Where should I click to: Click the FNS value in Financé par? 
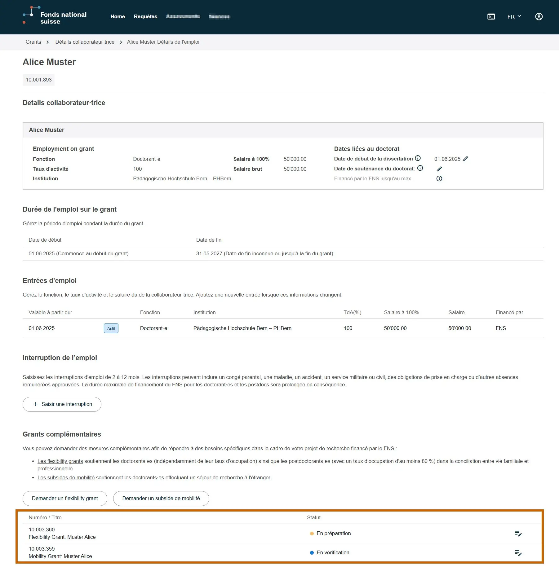pos(501,328)
